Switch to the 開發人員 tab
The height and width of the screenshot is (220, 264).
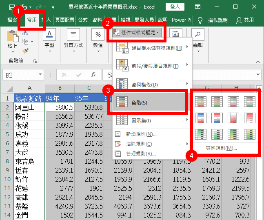144,20
